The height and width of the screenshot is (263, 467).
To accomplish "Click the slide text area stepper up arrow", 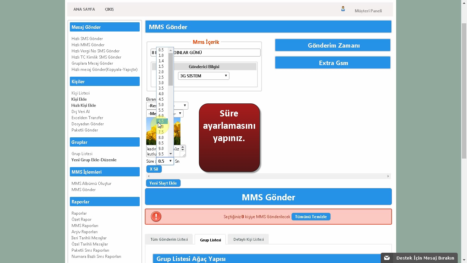I will (182, 147).
